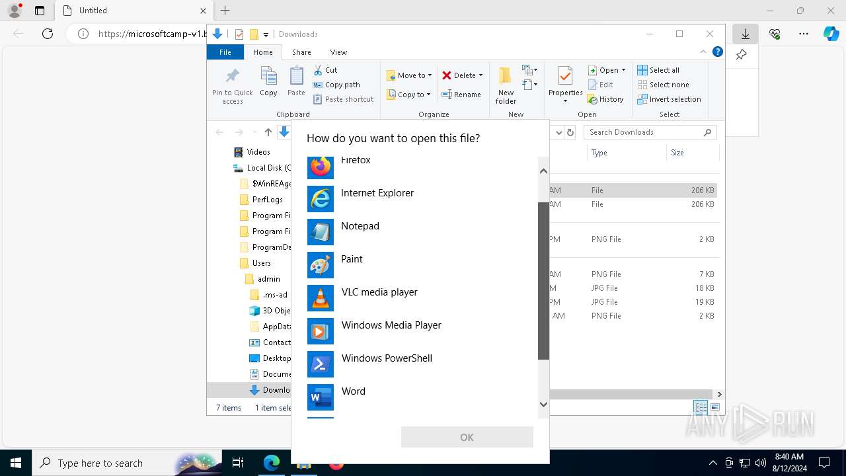
Task: Click the Paste ribbon icon
Action: click(296, 81)
